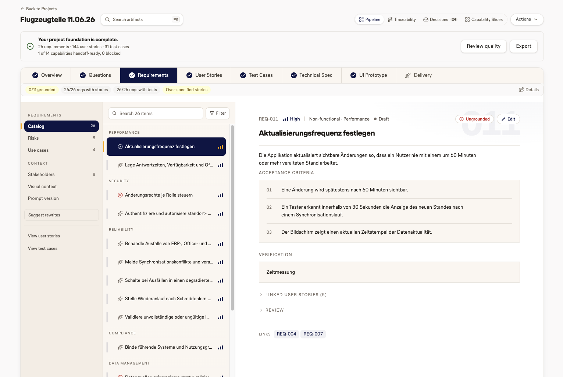This screenshot has width=563, height=377.
Task: Click sparkle icon on Behandle Ausfälle von ERP
Action: 120,244
